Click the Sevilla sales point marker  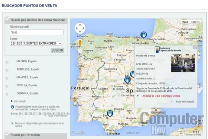(x=110, y=114)
